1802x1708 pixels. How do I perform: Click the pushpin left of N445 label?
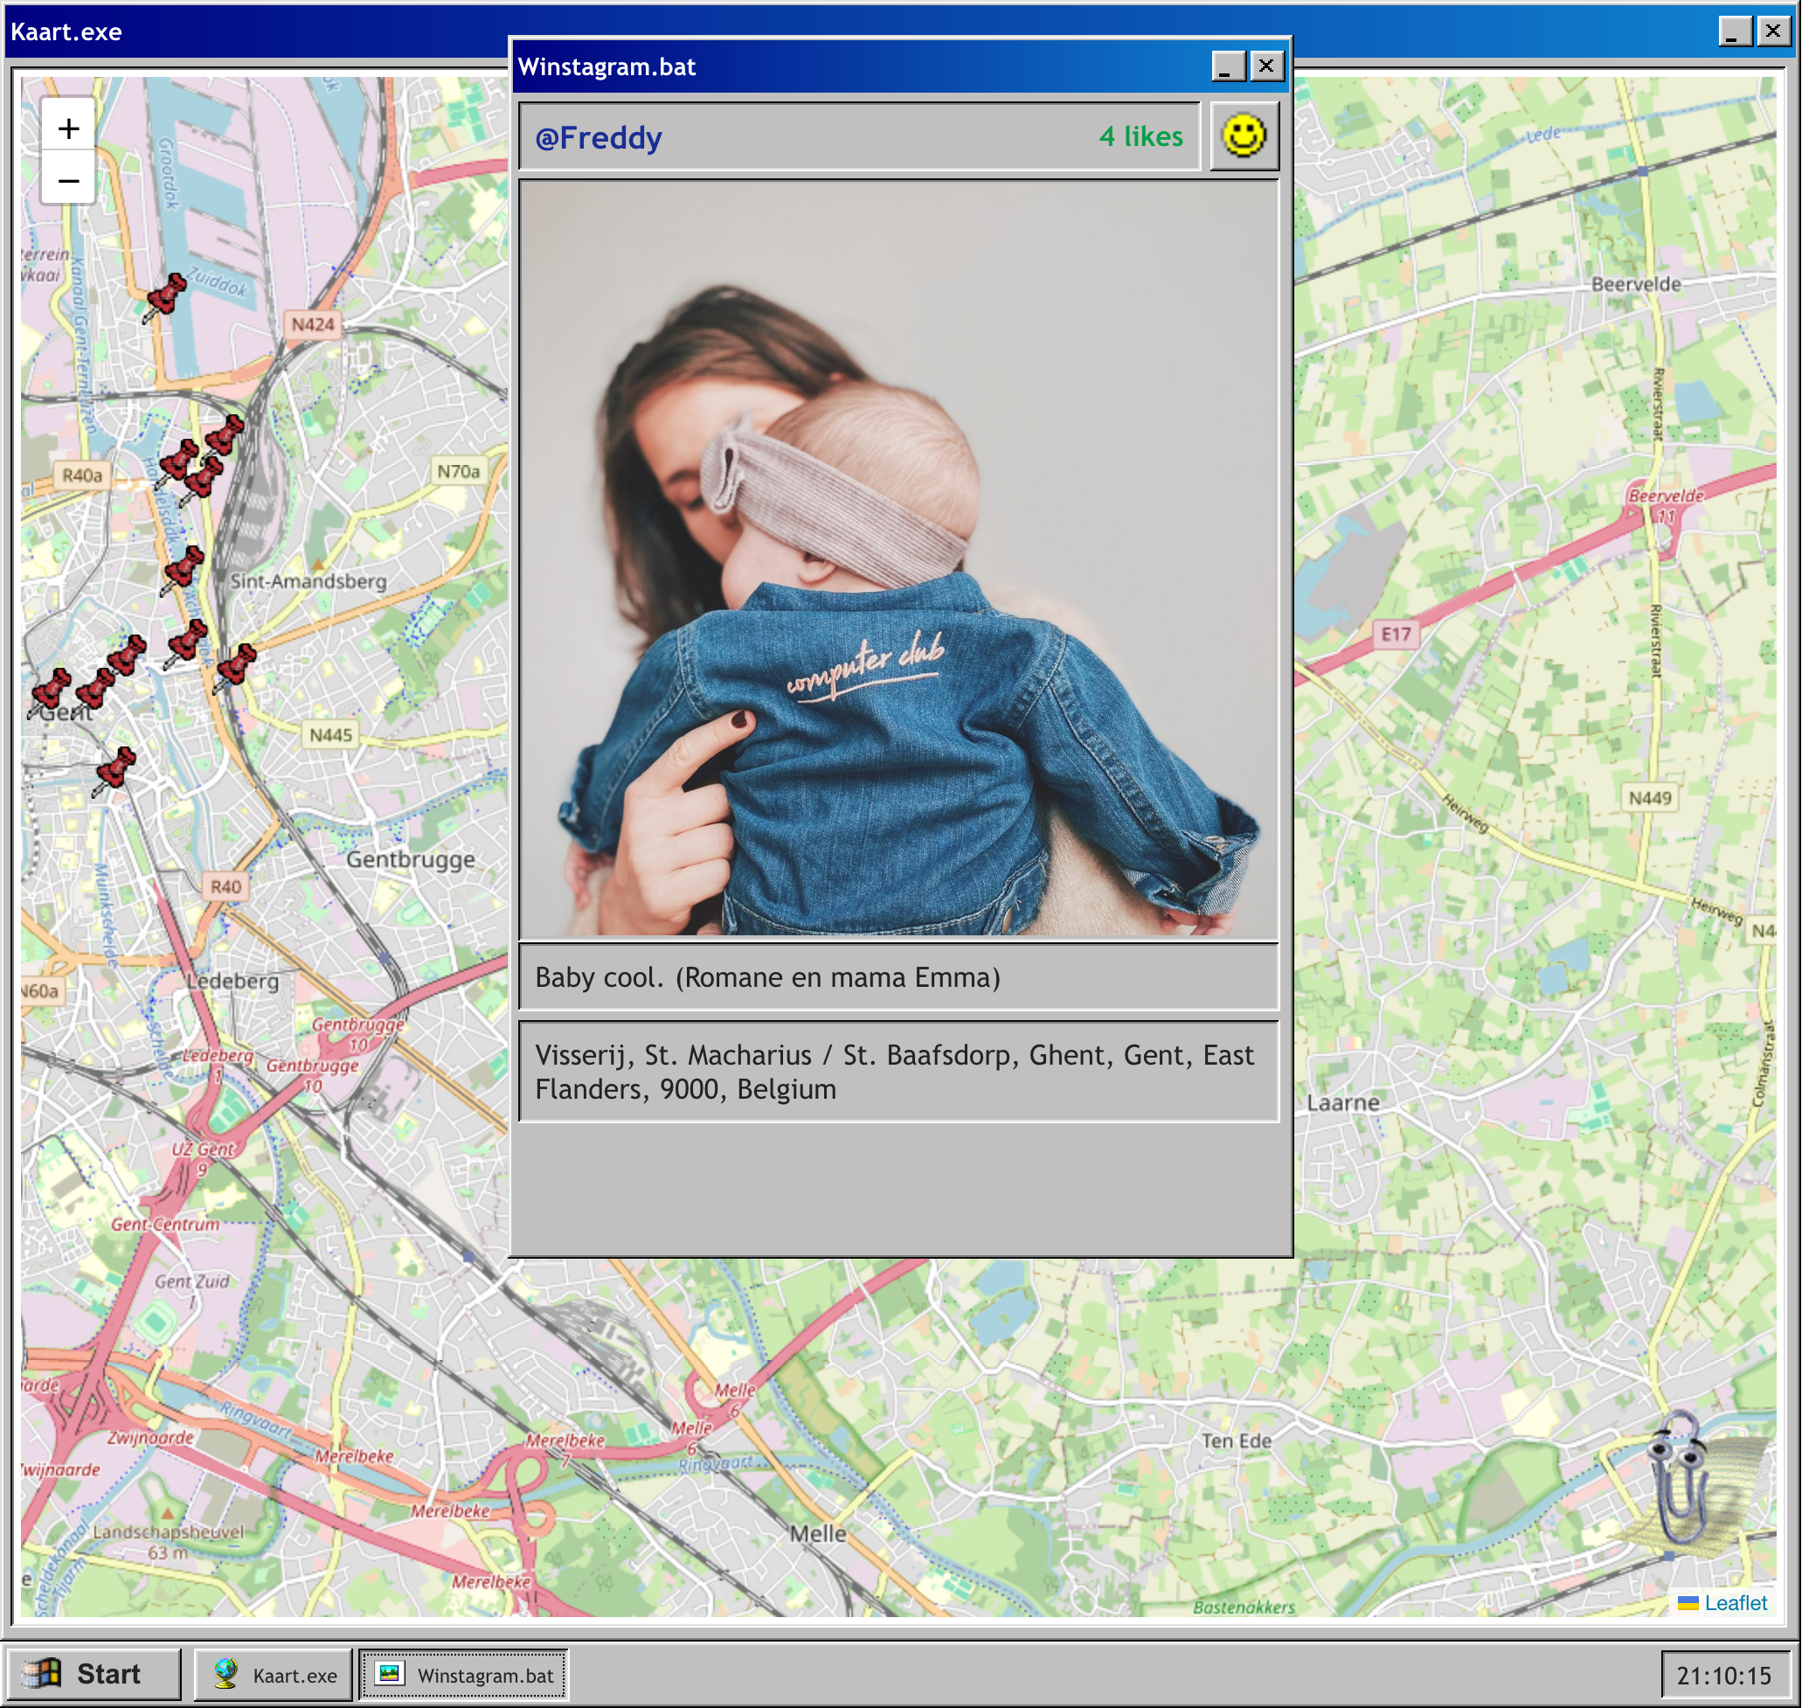[236, 666]
